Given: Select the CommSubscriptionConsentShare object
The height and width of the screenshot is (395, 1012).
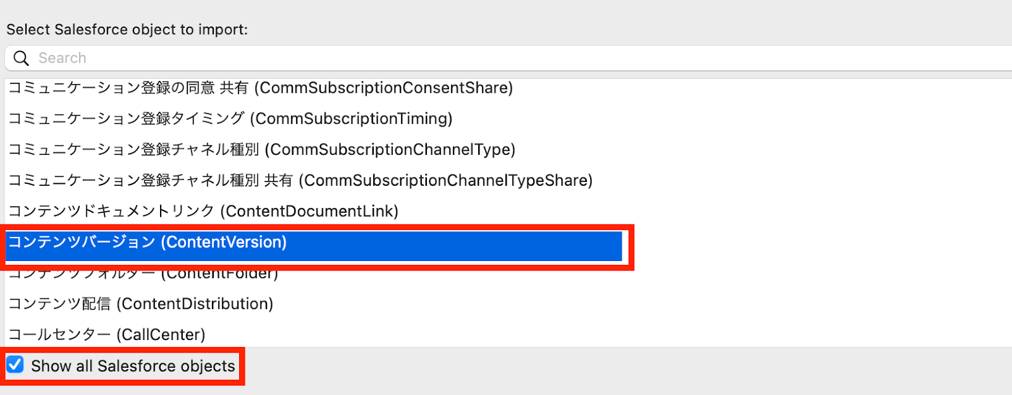Looking at the screenshot, I should pos(259,88).
